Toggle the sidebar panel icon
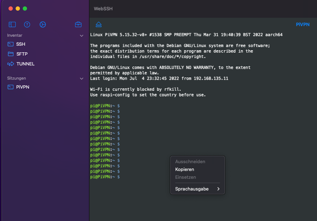The width and height of the screenshot is (317, 221). pos(12,24)
